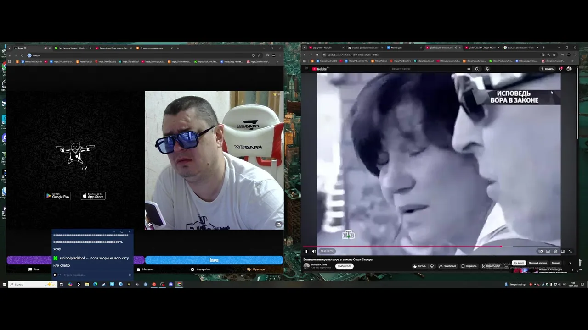The height and width of the screenshot is (330, 588).
Task: Click Создать клип button
Action: point(491,266)
